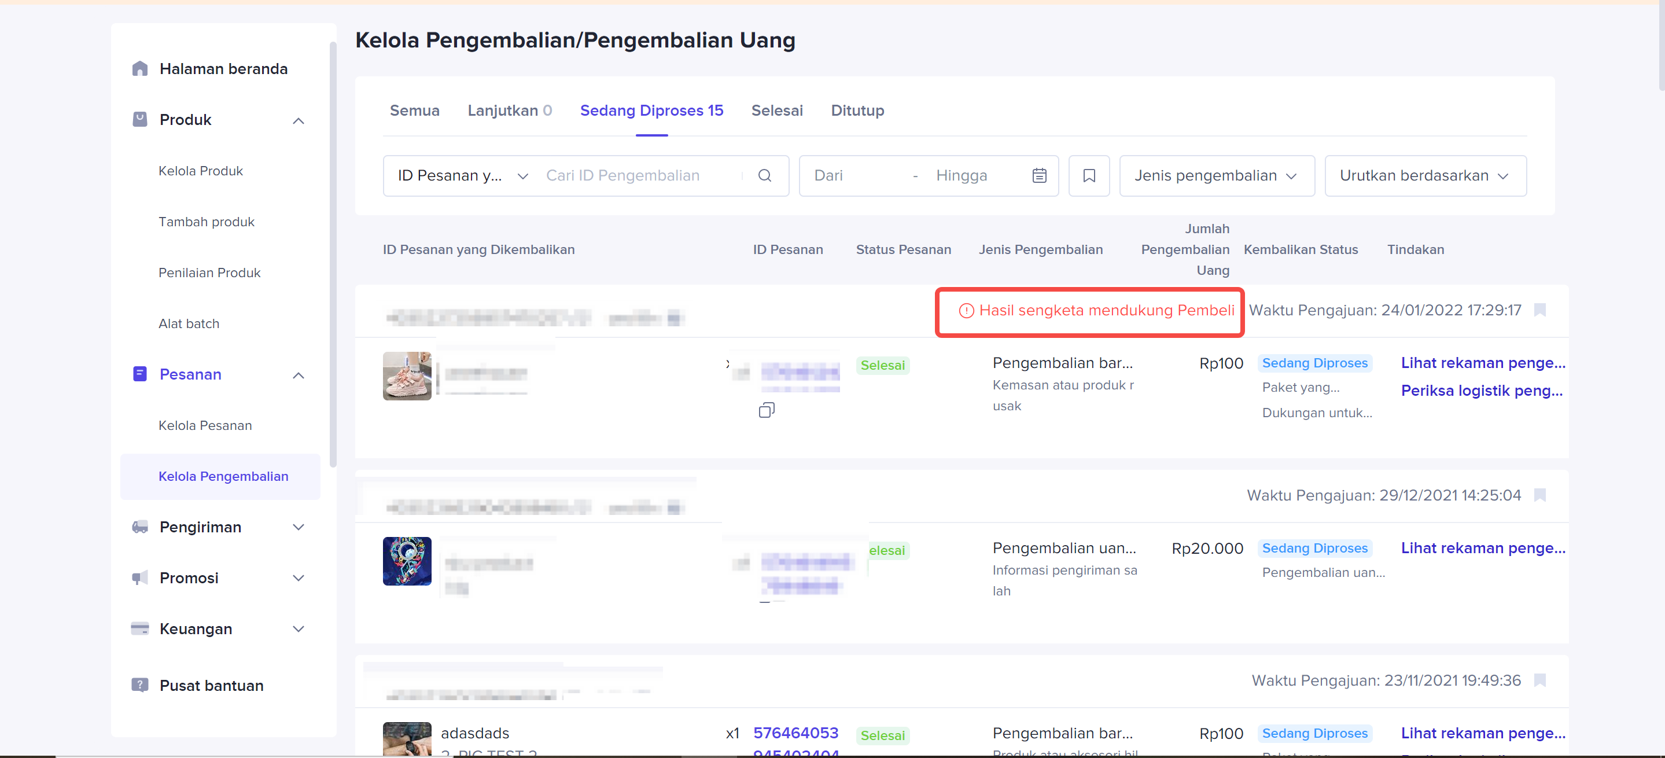
Task: Click the bookmark filter button
Action: [1088, 176]
